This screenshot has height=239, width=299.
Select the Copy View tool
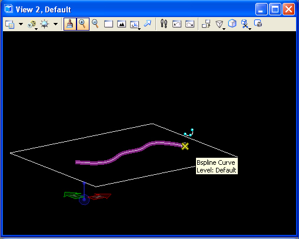click(x=206, y=24)
